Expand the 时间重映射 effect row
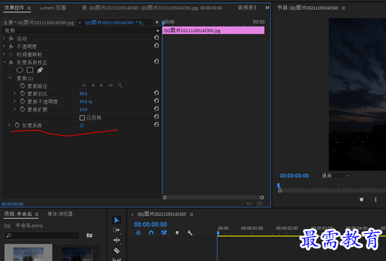Viewport: 386px width, 261px height. pyautogui.click(x=4, y=54)
